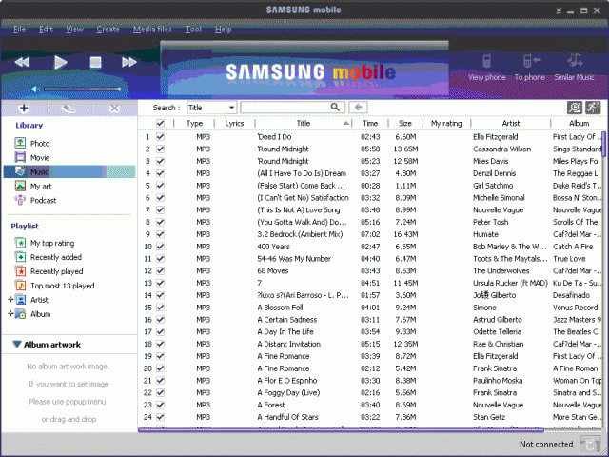
Task: Sort by the Time column header
Action: [370, 123]
